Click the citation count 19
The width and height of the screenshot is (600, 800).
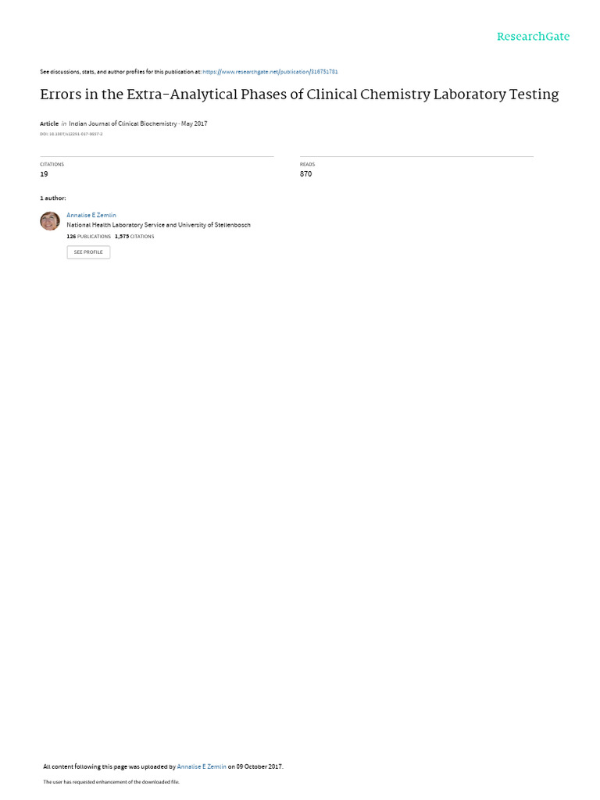point(44,174)
